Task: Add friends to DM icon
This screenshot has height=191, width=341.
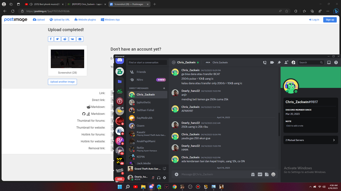Action: tap(286, 63)
